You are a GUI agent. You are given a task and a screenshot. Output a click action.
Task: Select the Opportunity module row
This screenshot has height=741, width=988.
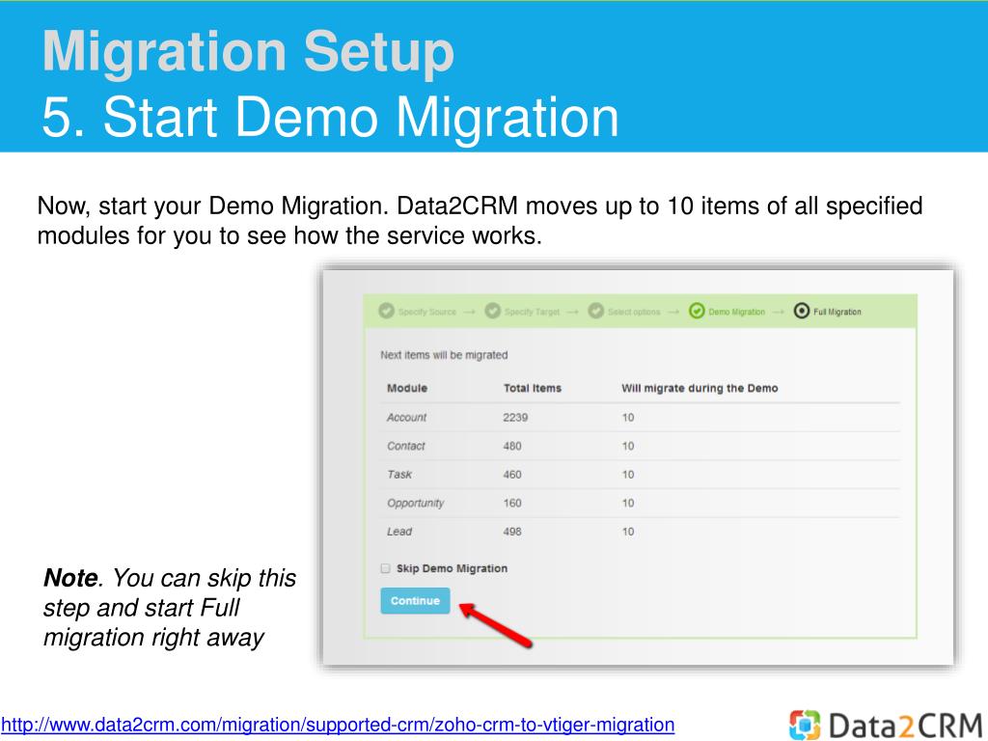641,503
